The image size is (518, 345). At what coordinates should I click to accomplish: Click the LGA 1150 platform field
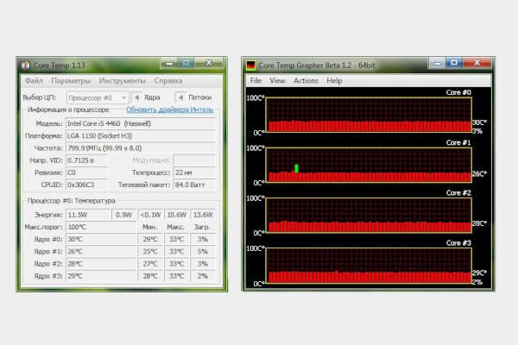[141, 135]
